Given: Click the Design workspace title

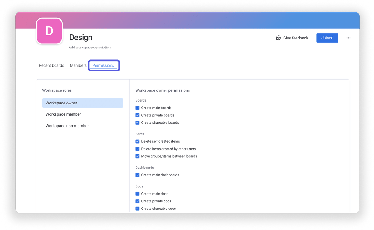Looking at the screenshot, I should (x=81, y=38).
